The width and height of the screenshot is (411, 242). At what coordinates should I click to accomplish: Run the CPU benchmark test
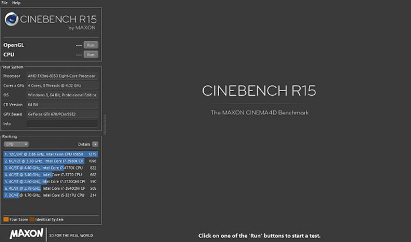click(x=90, y=55)
